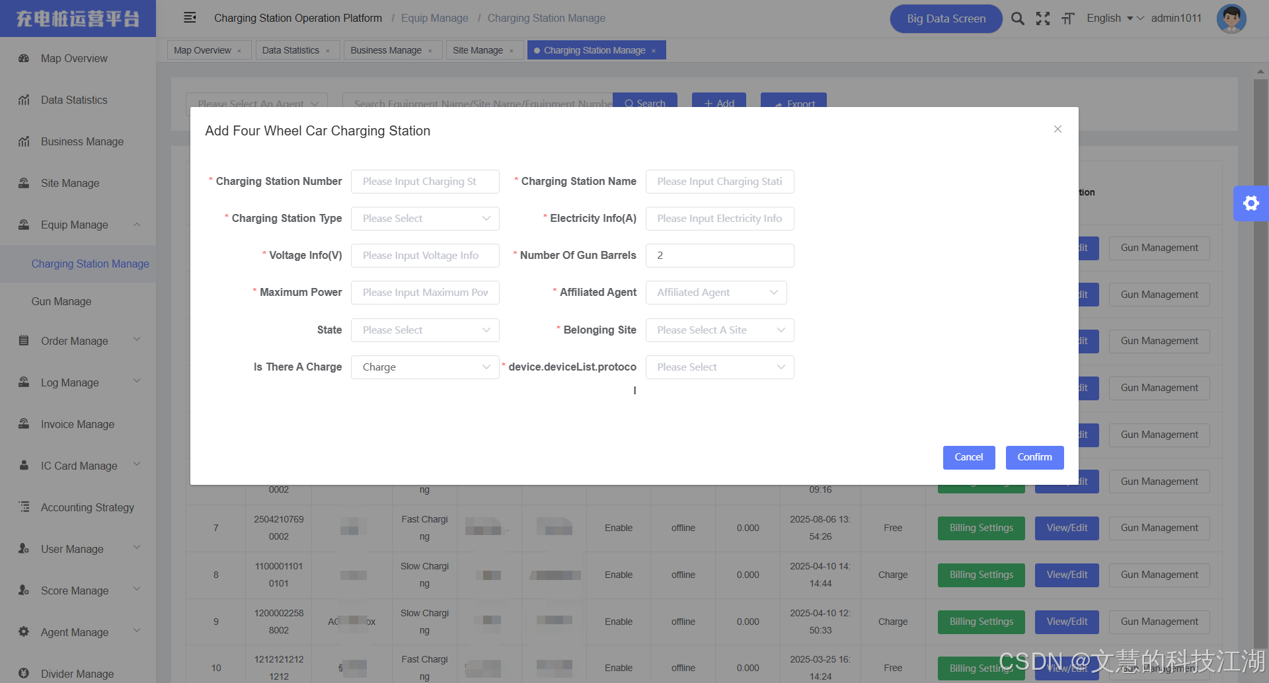Click the Log Manage sidebar icon

pyautogui.click(x=24, y=382)
